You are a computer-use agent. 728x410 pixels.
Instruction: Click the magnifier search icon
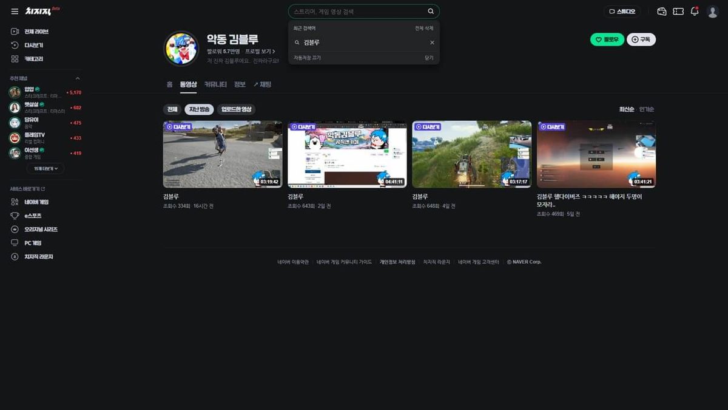(431, 12)
